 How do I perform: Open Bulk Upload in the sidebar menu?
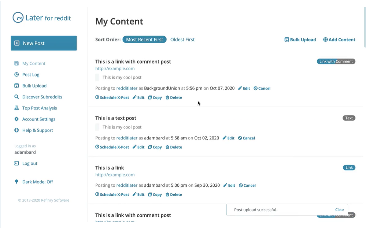click(34, 86)
